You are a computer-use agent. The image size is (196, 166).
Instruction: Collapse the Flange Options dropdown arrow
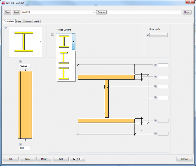click(74, 42)
